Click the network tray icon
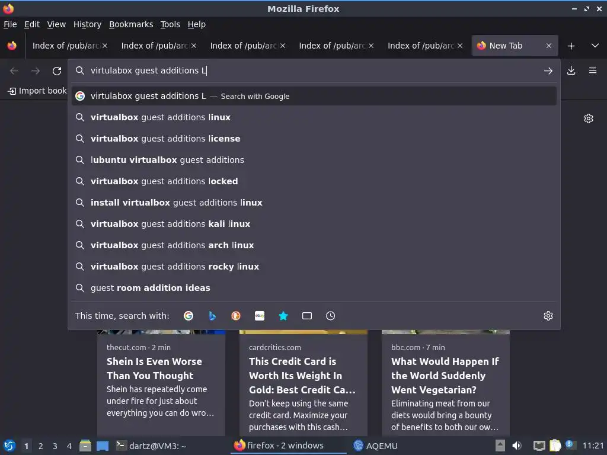Viewport: 607px width, 455px height. (x=539, y=446)
